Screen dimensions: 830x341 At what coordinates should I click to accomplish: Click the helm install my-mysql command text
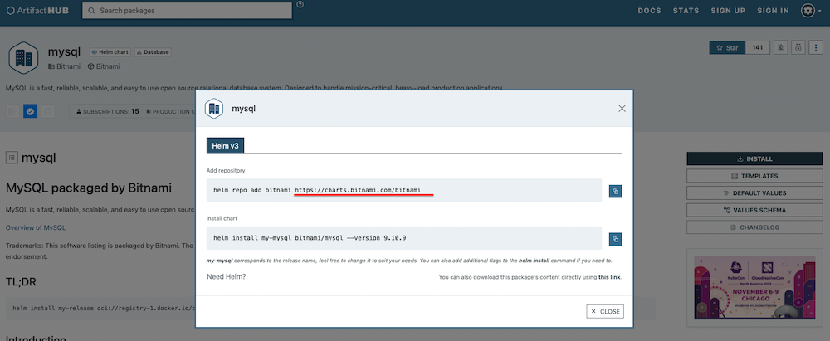pyautogui.click(x=310, y=238)
